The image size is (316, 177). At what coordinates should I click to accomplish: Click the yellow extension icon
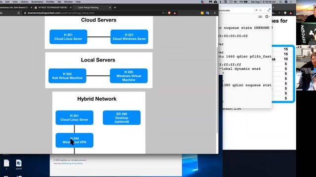[x=202, y=13]
